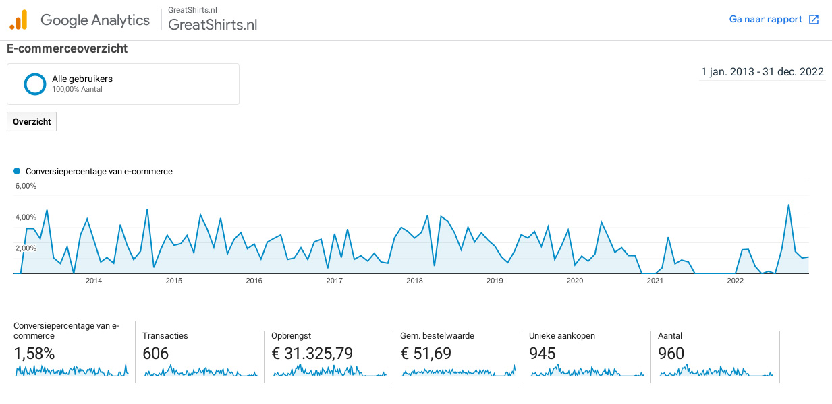Click the 2016 timeline label
Screen dimensions: 832x404
click(254, 281)
